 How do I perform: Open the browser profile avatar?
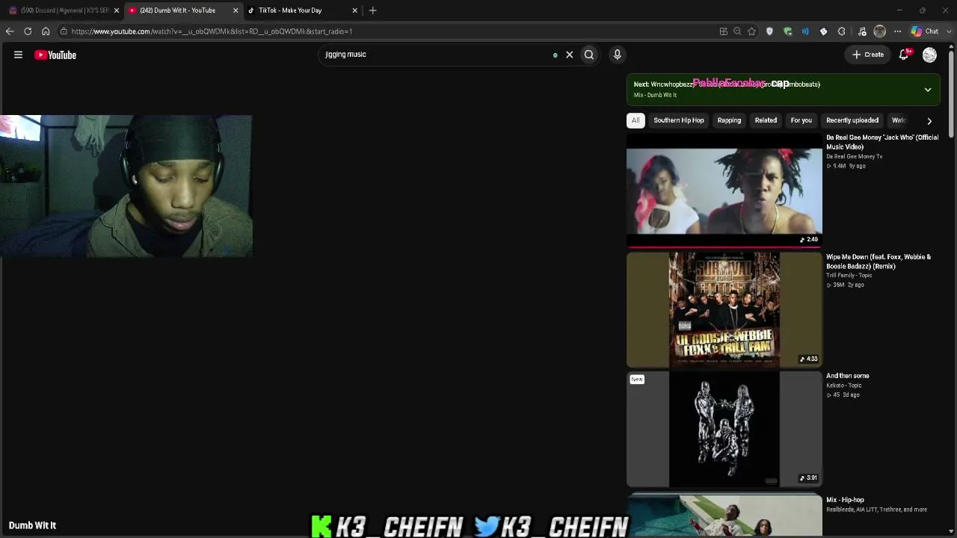point(880,31)
